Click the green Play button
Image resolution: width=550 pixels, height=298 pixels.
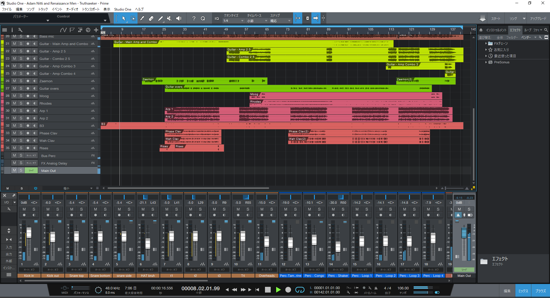tap(278, 290)
